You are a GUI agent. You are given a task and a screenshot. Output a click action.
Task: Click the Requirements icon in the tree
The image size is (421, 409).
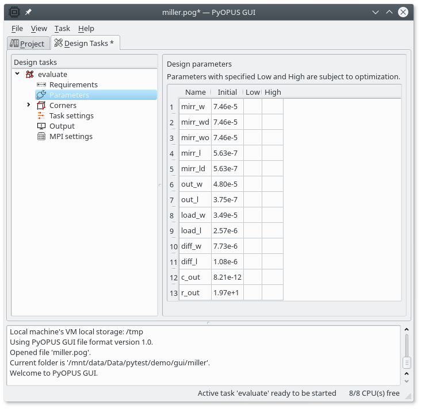(x=41, y=84)
